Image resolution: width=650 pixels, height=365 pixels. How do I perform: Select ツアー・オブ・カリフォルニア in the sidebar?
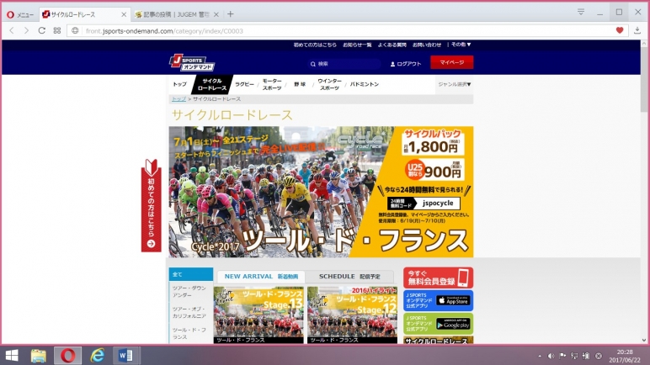tap(189, 312)
